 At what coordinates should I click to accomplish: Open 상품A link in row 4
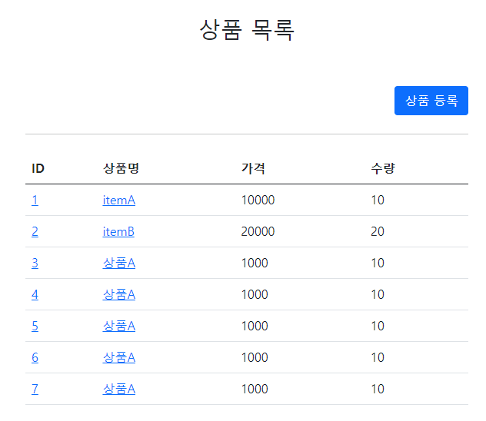pyautogui.click(x=119, y=295)
